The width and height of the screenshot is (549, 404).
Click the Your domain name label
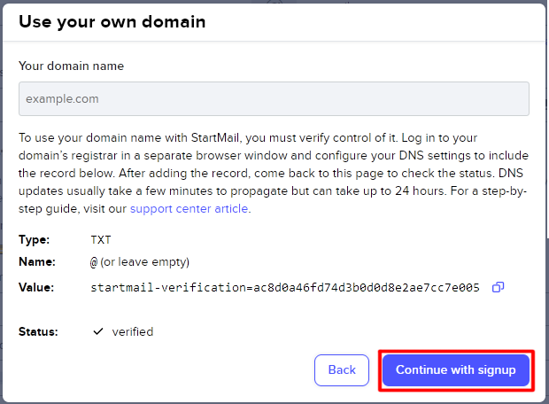point(71,66)
